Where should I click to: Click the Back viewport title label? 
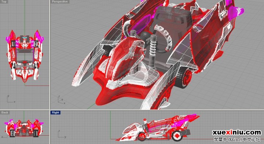(5, 113)
